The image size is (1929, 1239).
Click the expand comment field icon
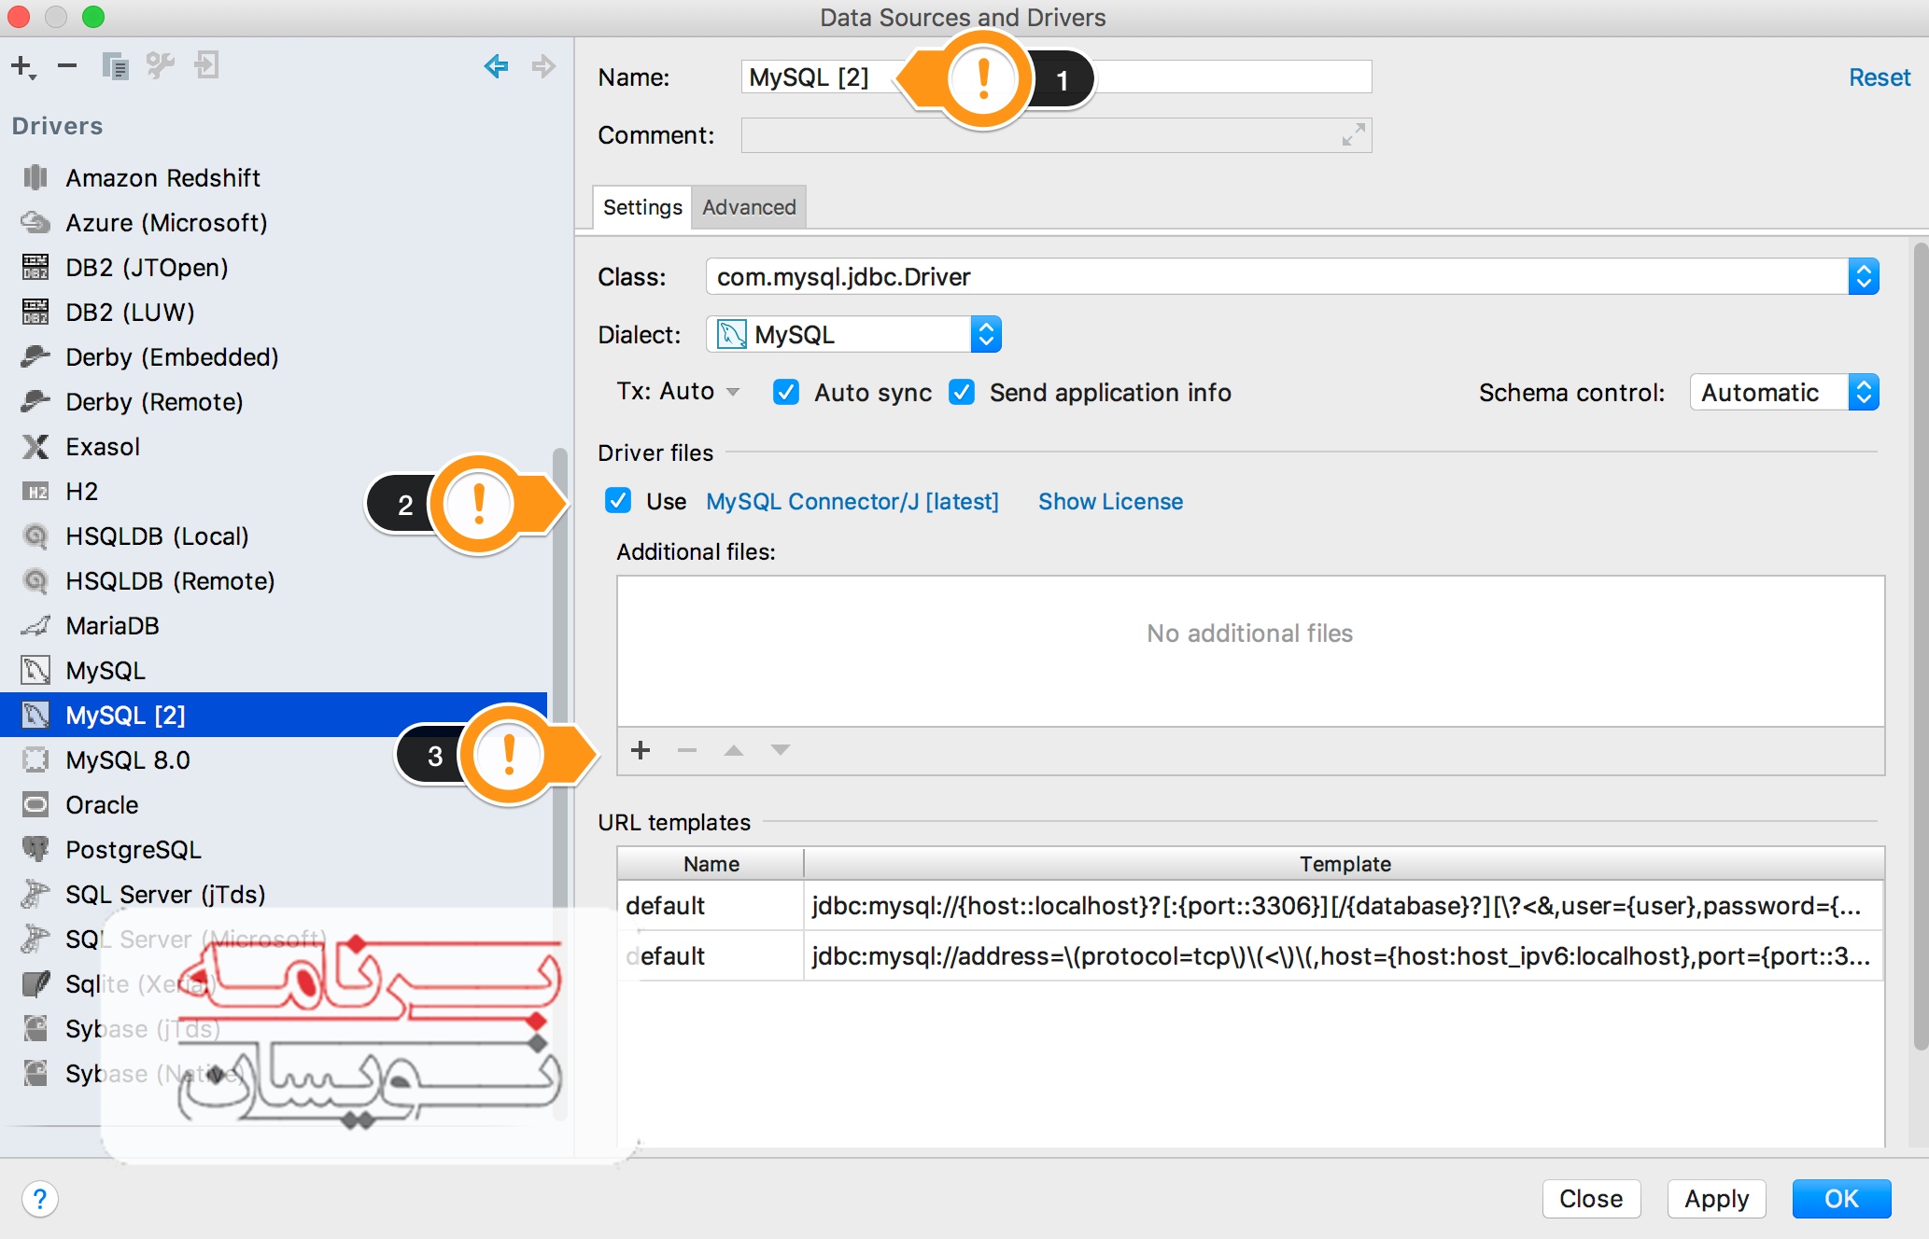[x=1353, y=135]
